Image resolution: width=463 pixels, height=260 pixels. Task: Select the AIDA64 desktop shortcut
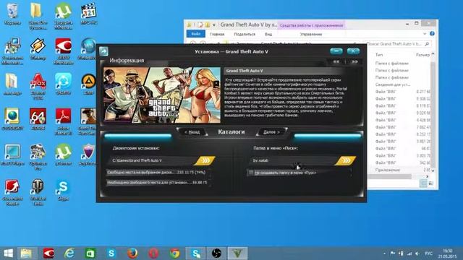point(38,119)
